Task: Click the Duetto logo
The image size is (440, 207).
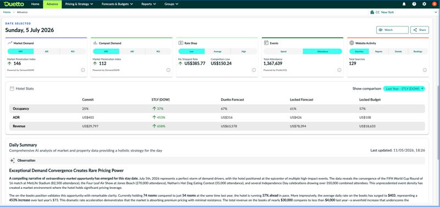Action: [14, 4]
